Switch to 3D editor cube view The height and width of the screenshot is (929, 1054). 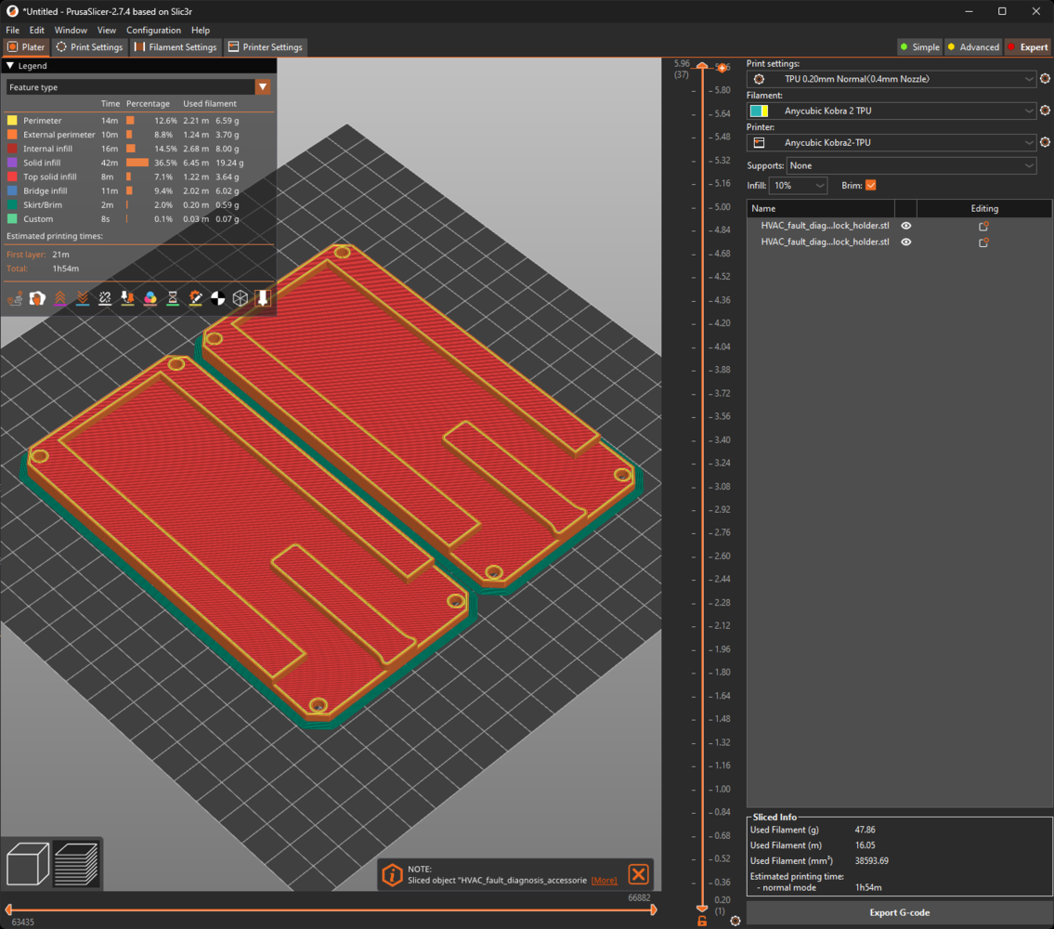[28, 863]
